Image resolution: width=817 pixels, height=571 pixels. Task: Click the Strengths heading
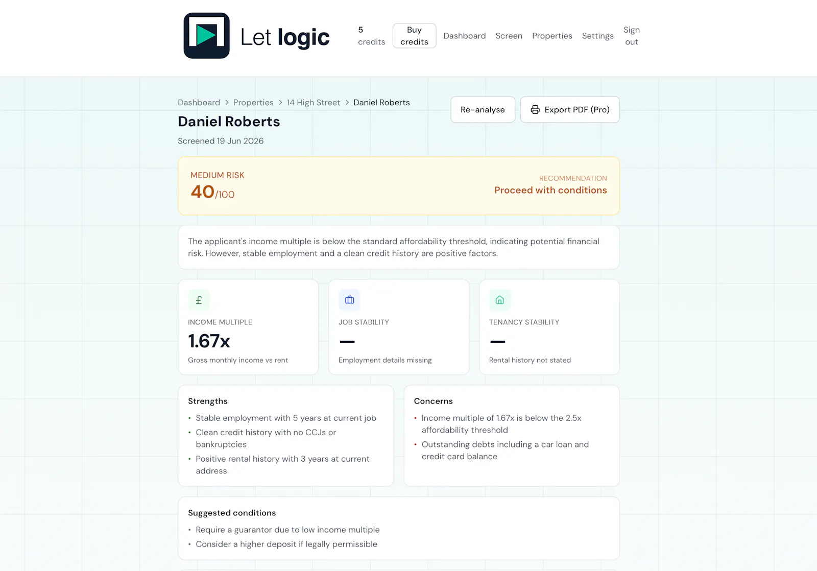point(208,401)
